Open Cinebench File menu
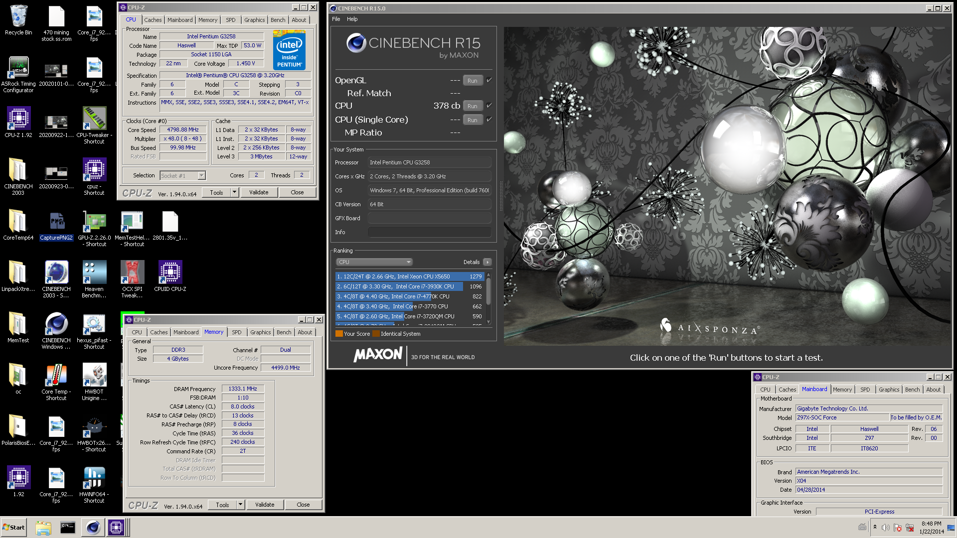Screen dimensions: 957x538 (336, 19)
